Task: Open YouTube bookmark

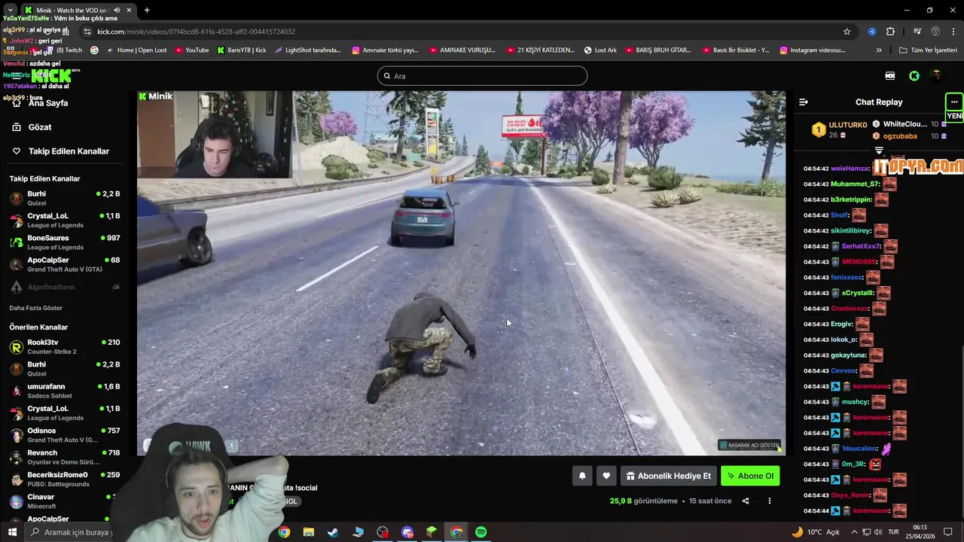Action: (x=192, y=50)
